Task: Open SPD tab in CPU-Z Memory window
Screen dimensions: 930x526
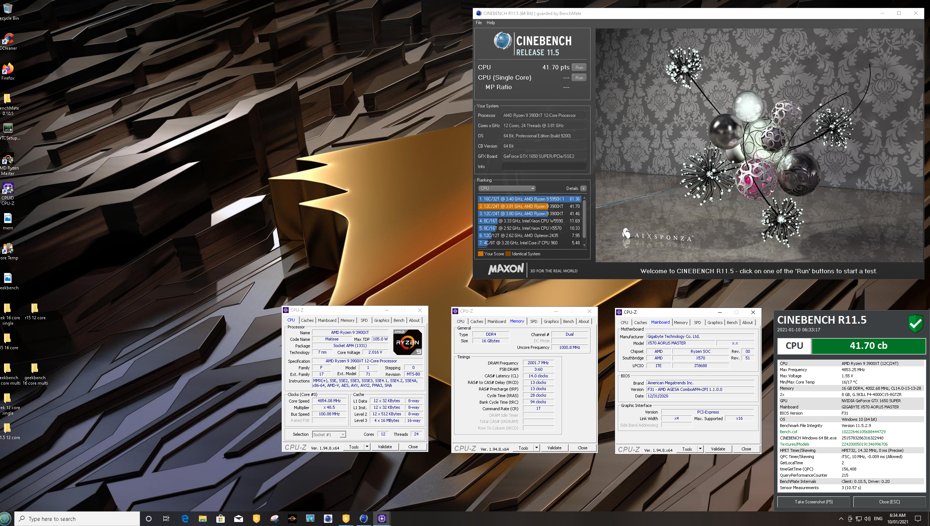Action: coord(534,321)
